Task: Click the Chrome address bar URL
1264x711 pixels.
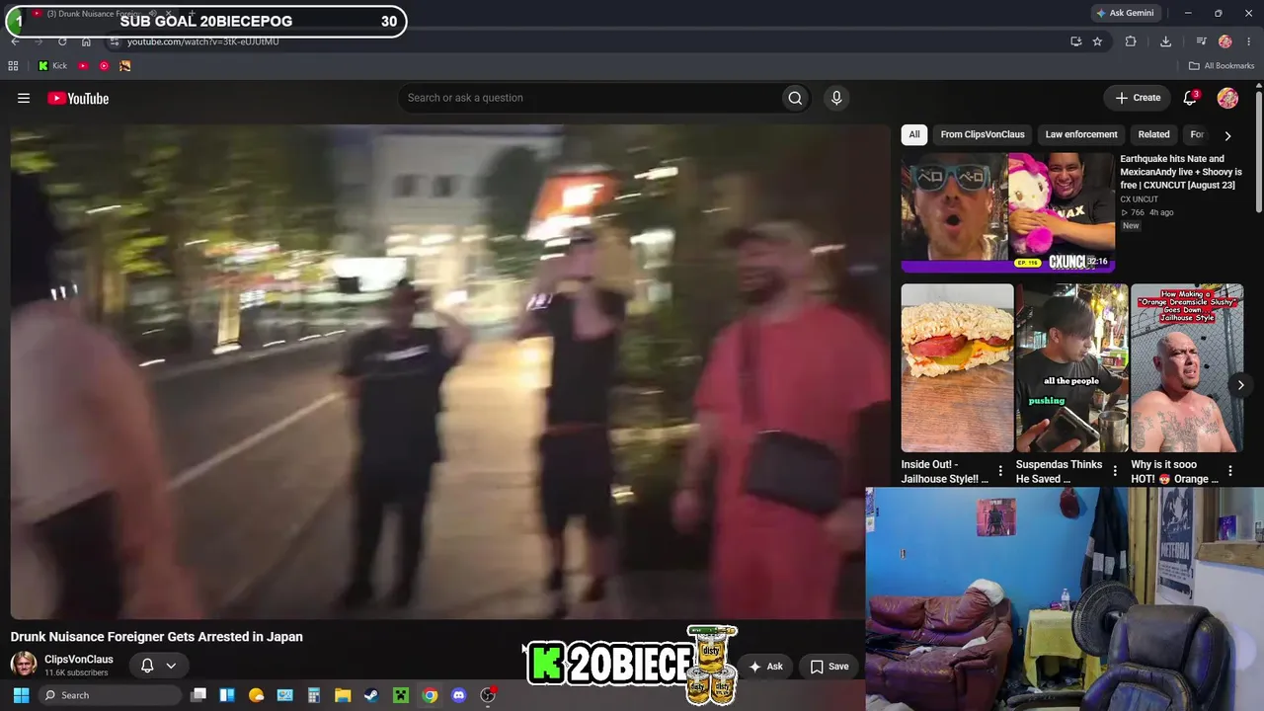Action: point(202,41)
